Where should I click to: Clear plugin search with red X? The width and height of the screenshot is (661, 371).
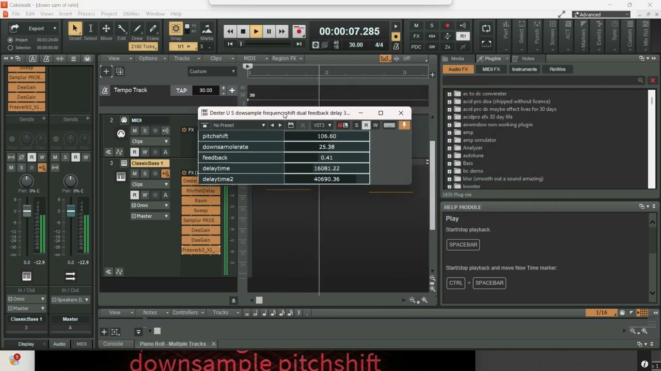652,80
